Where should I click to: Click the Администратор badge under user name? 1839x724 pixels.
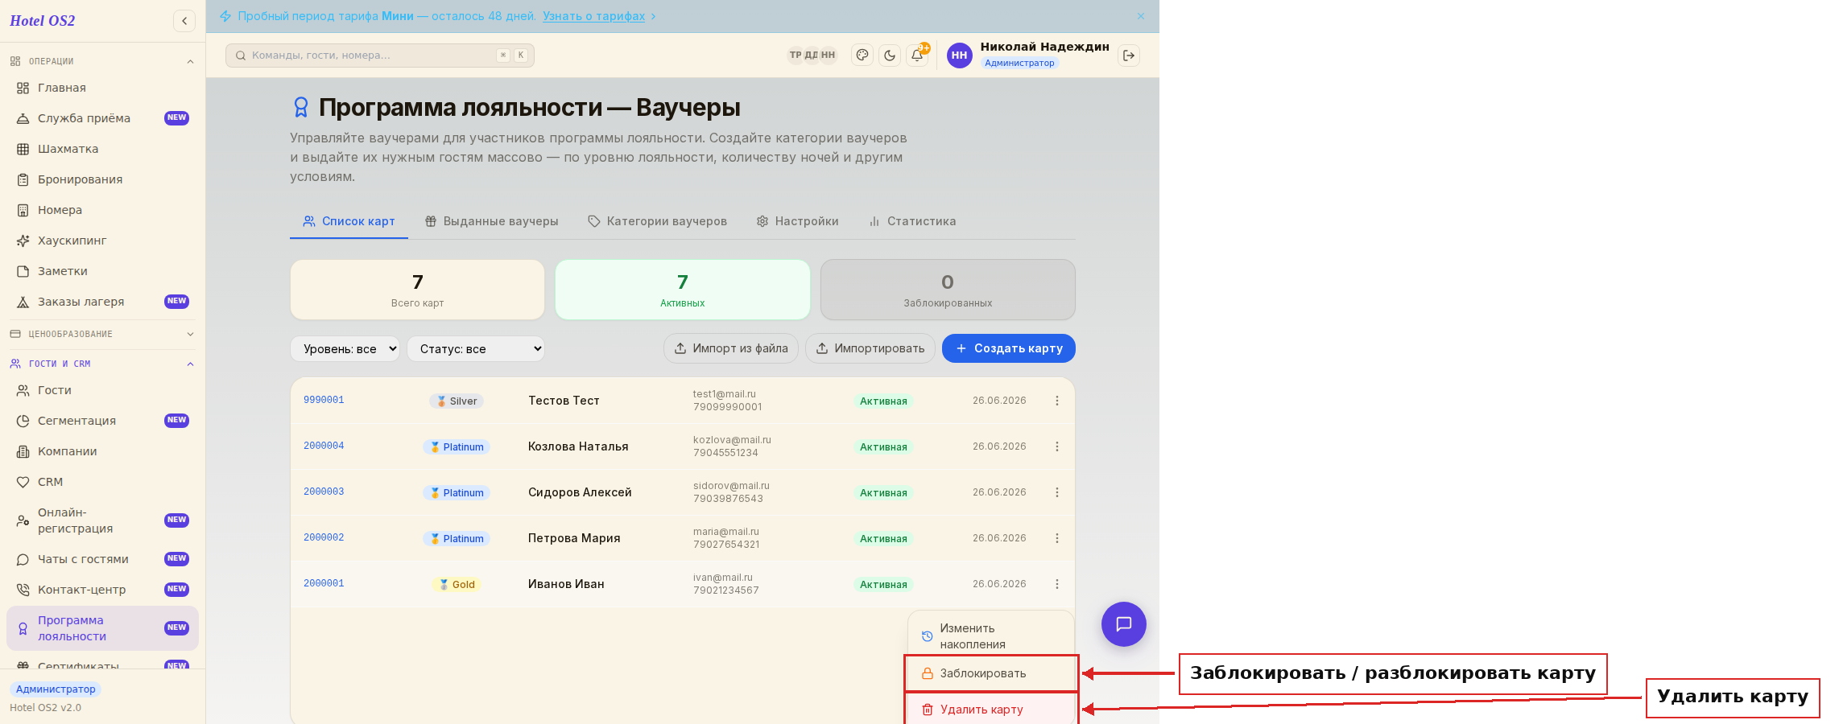pyautogui.click(x=1019, y=63)
